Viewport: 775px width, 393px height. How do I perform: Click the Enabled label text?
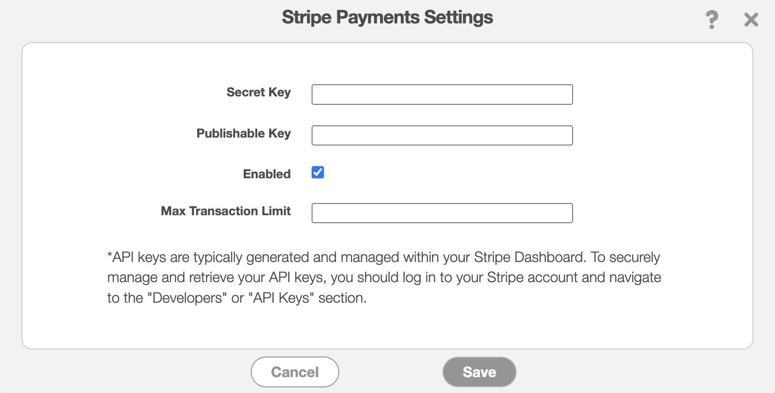[x=267, y=174]
